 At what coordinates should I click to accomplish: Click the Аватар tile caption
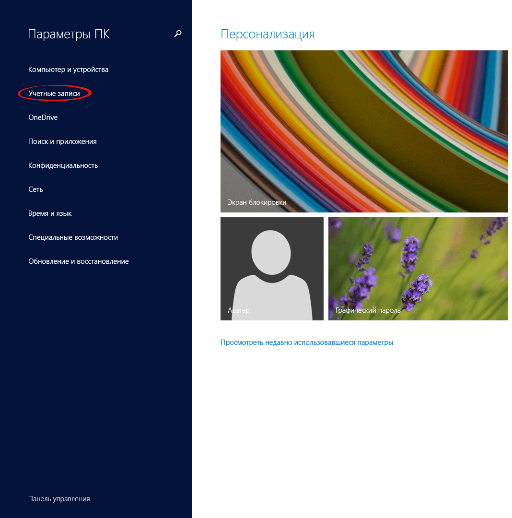point(239,310)
